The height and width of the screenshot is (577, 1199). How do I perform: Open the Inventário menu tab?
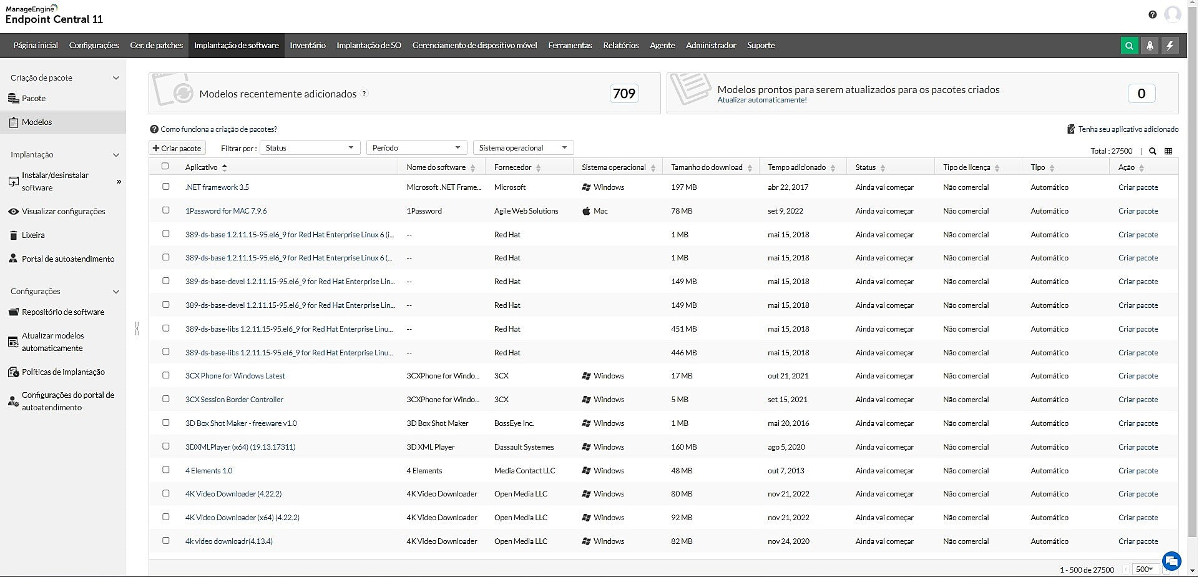coord(308,46)
